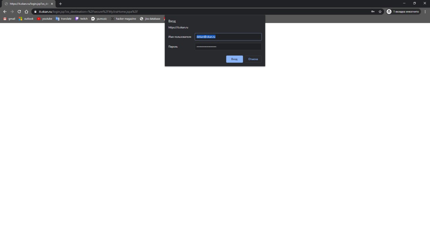Click the padlock site info icon

click(35, 11)
